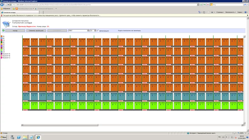
Task: Click the red shield icon in security bar
Action: [x=1, y=15]
